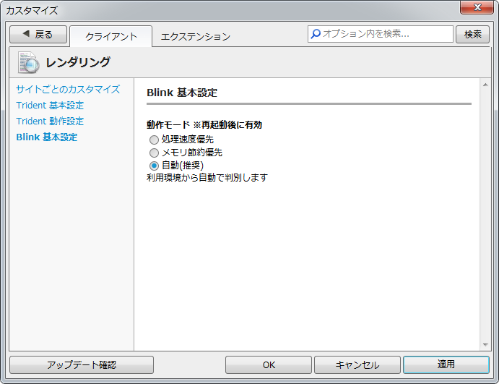Viewport: 499px width, 384px height.
Task: Click the 利用環境から自動で判別します description text
Action: pyautogui.click(x=207, y=177)
